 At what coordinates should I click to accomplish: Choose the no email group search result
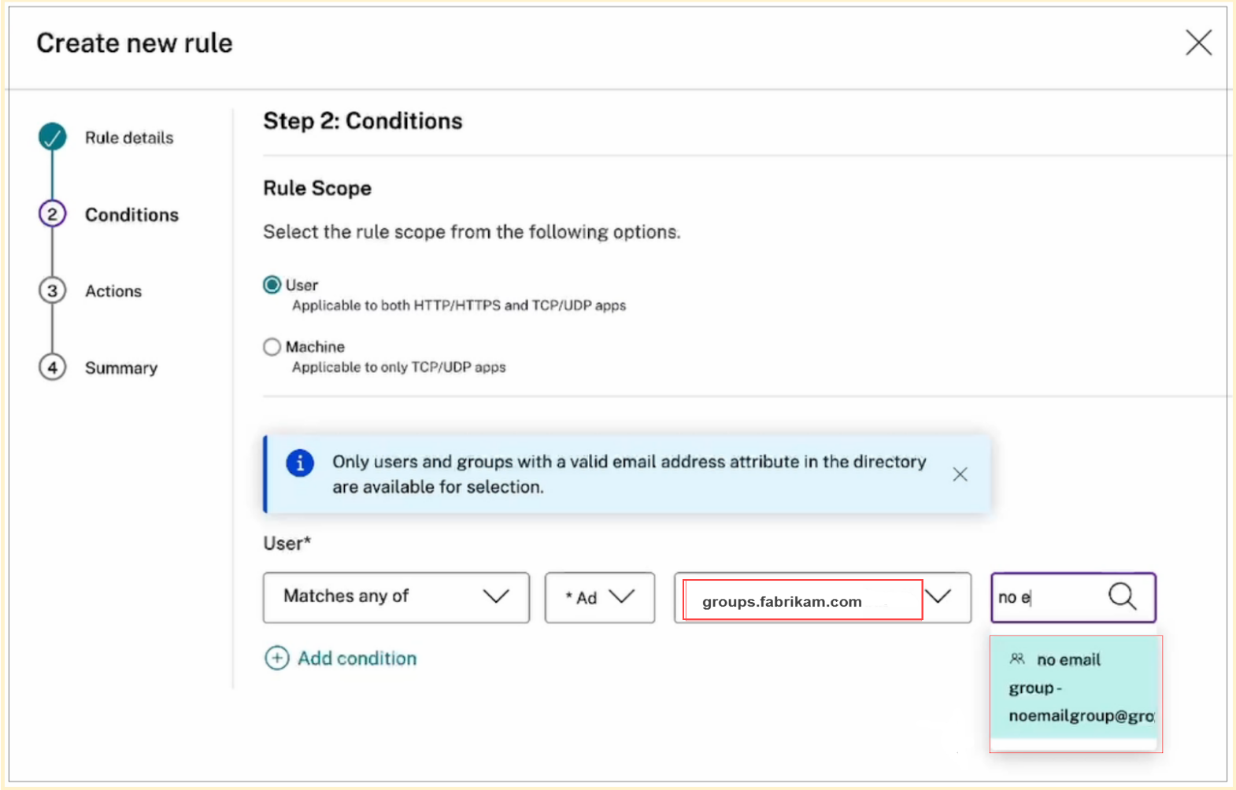(1075, 688)
